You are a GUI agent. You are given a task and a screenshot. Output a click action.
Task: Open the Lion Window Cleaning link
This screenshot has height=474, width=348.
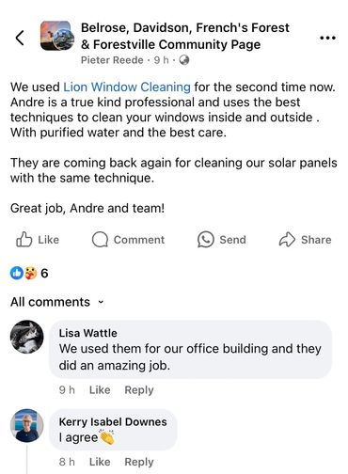tap(127, 87)
